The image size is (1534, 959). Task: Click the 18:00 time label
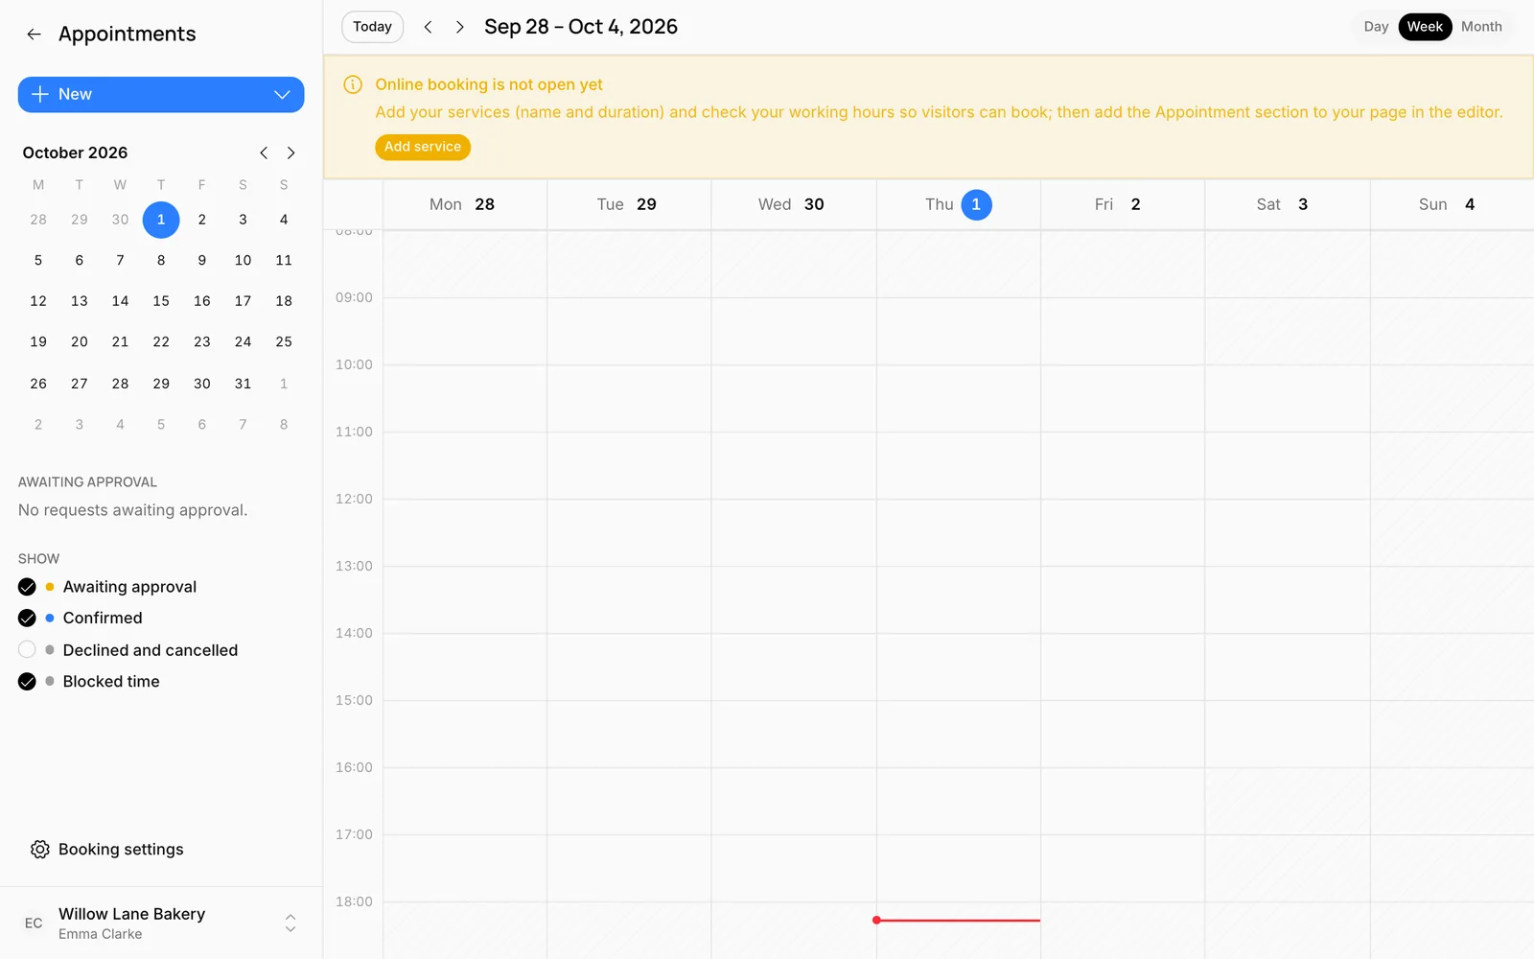(x=354, y=902)
